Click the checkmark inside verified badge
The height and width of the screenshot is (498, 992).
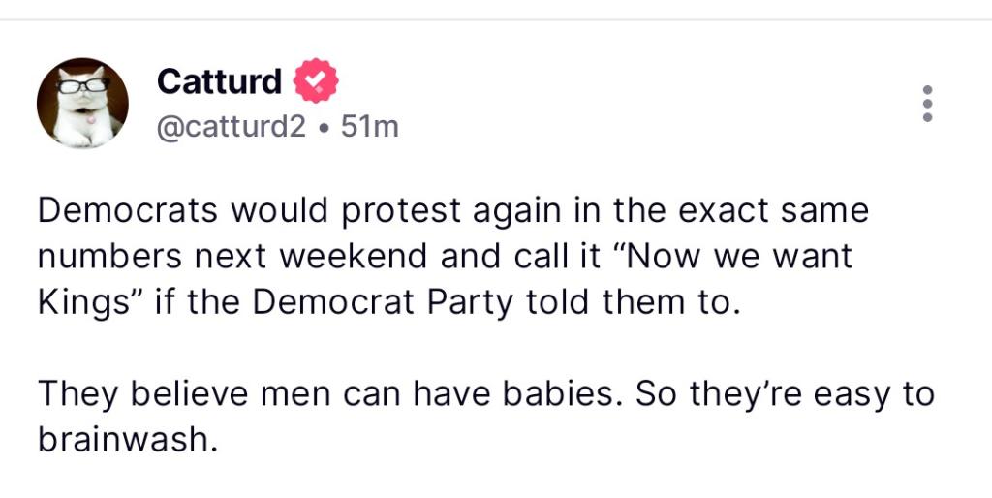tap(315, 81)
